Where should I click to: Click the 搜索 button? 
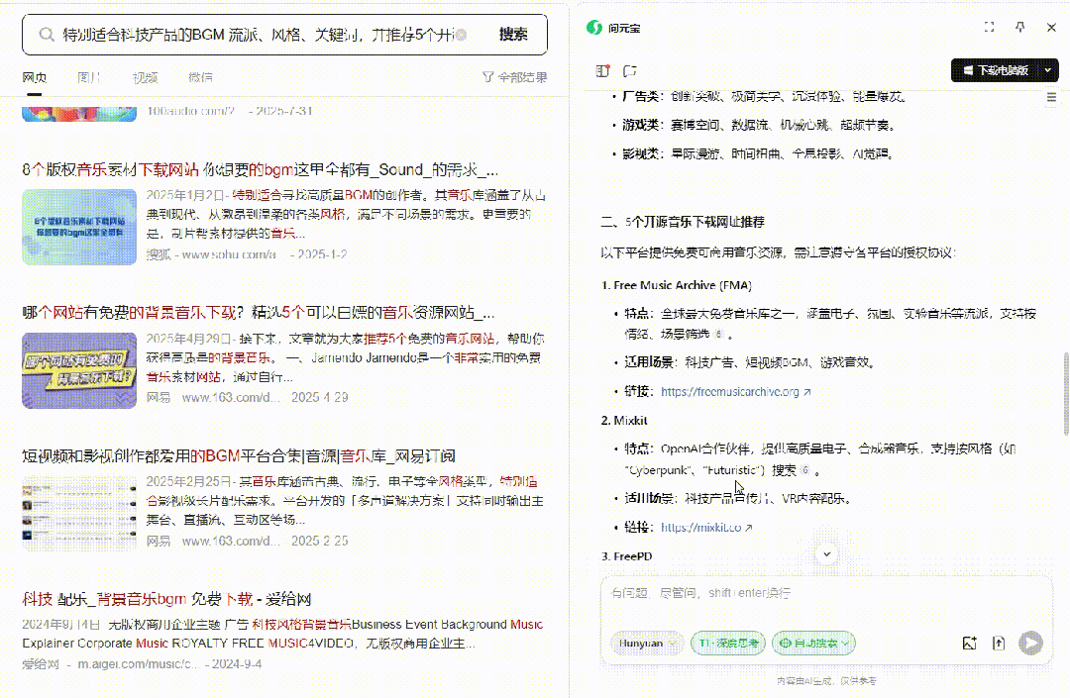pyautogui.click(x=513, y=35)
